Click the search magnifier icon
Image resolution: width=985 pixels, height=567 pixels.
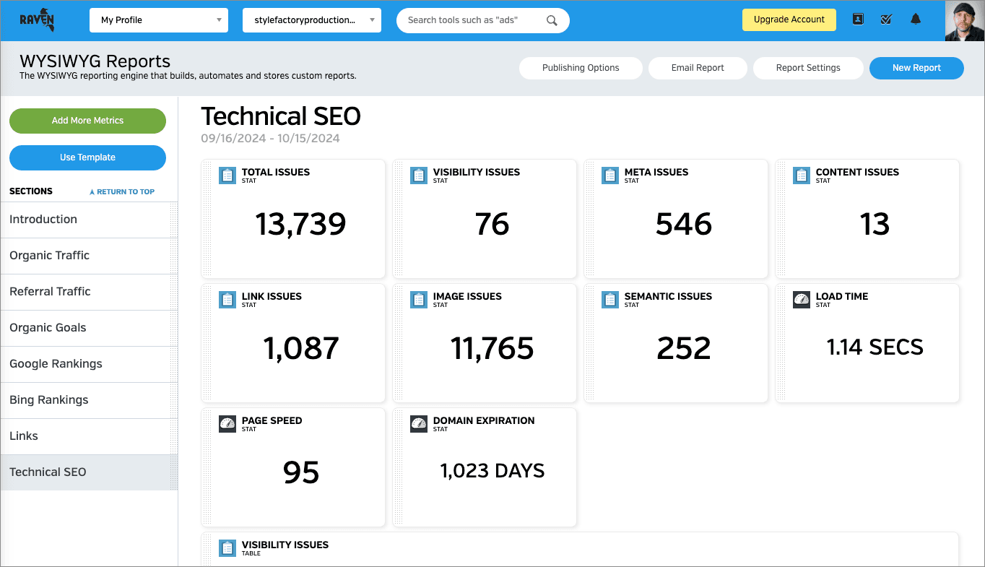tap(552, 20)
